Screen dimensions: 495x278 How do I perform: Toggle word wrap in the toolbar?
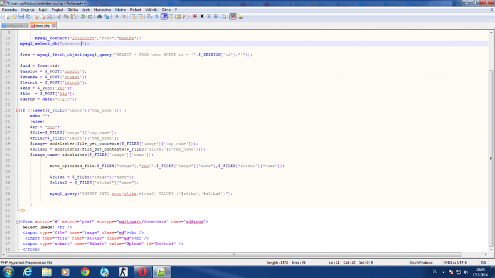(x=150, y=16)
